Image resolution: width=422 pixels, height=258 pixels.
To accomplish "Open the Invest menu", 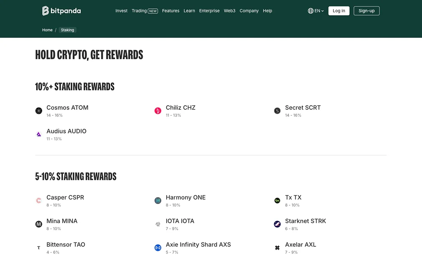I will pos(121,11).
